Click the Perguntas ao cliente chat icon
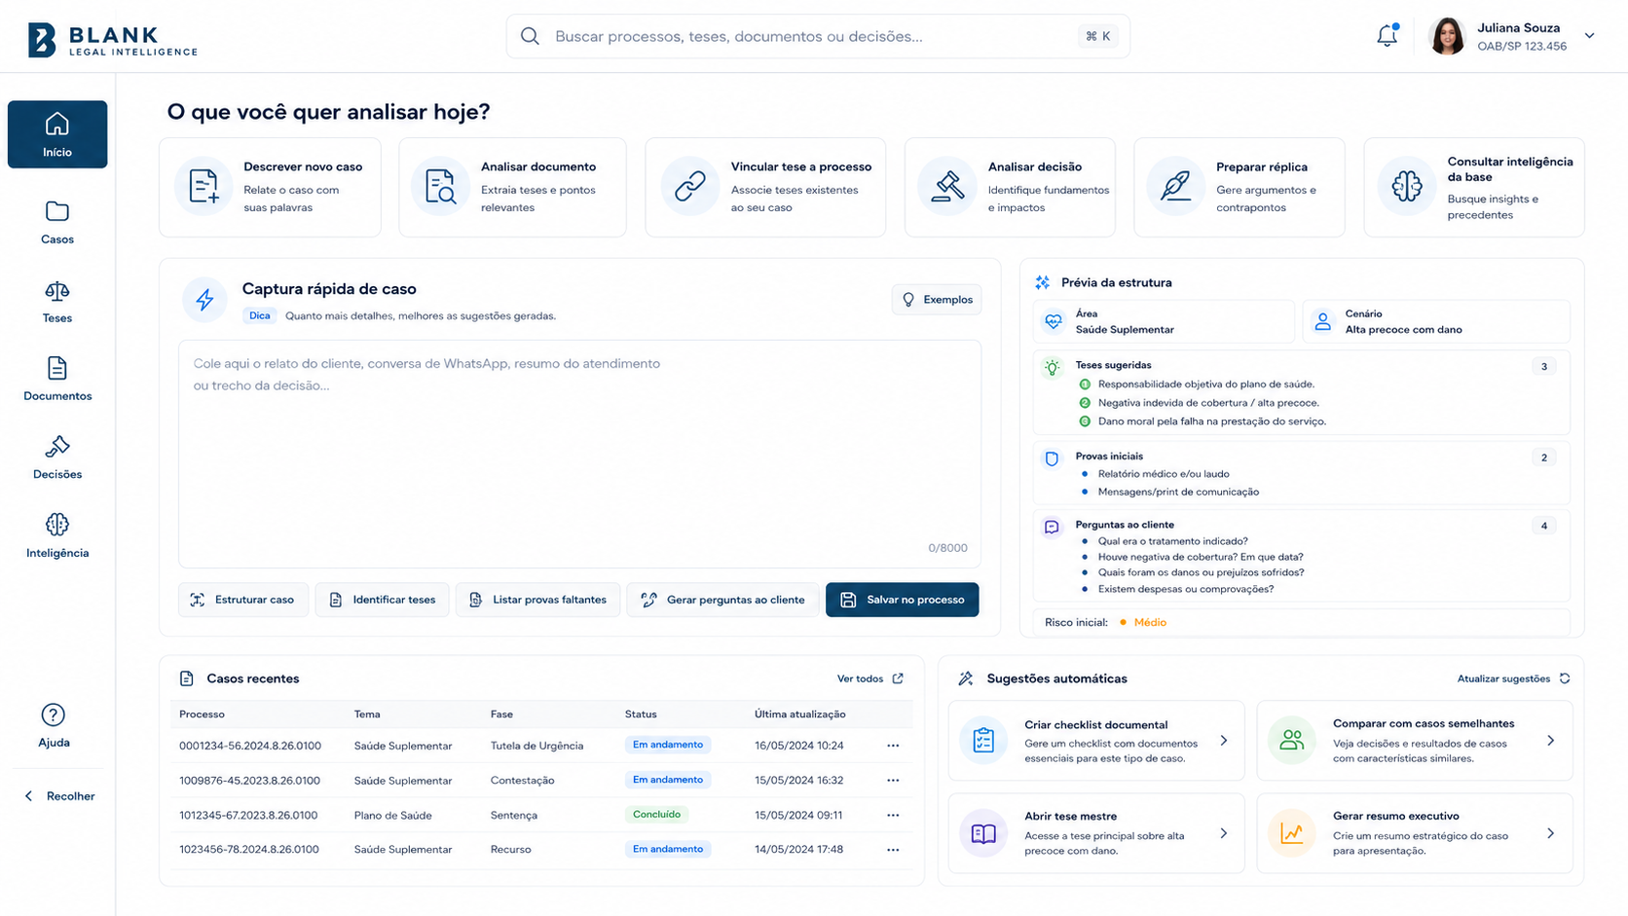 1052,527
